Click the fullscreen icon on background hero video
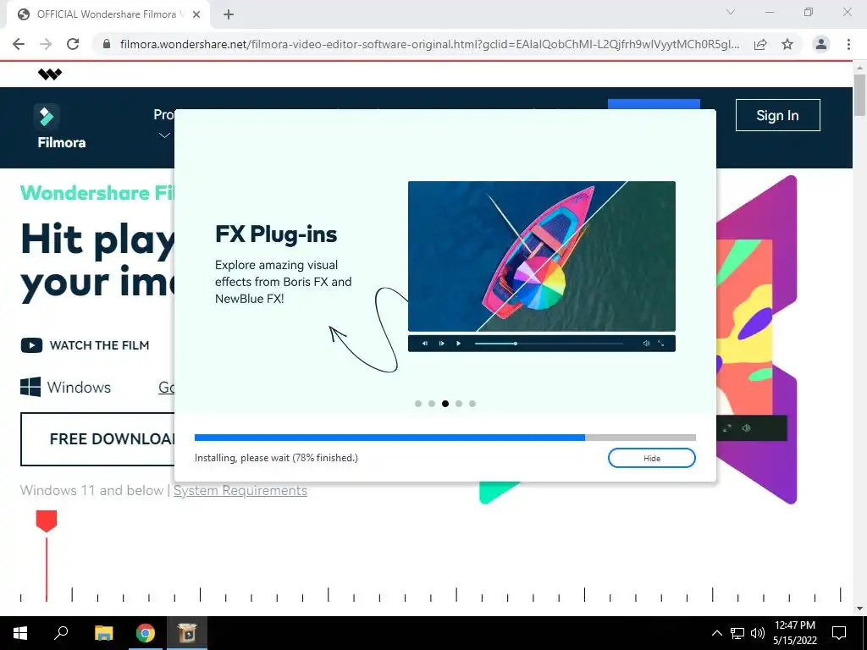 [727, 428]
